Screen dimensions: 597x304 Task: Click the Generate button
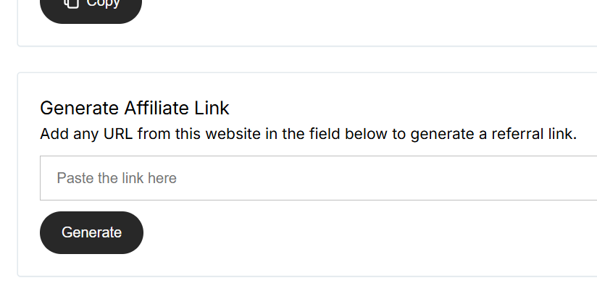click(91, 232)
